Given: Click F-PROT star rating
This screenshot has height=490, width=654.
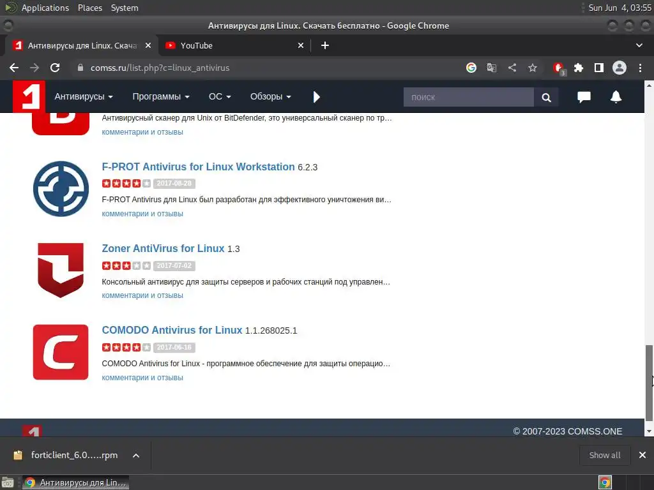Looking at the screenshot, I should (126, 183).
